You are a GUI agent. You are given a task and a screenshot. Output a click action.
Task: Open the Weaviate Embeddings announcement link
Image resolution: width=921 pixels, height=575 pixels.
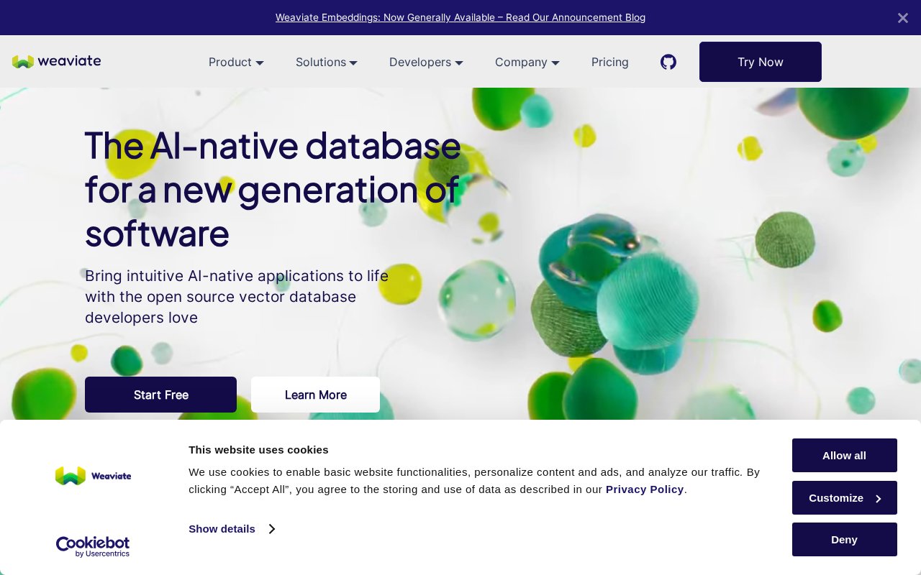pyautogui.click(x=460, y=17)
